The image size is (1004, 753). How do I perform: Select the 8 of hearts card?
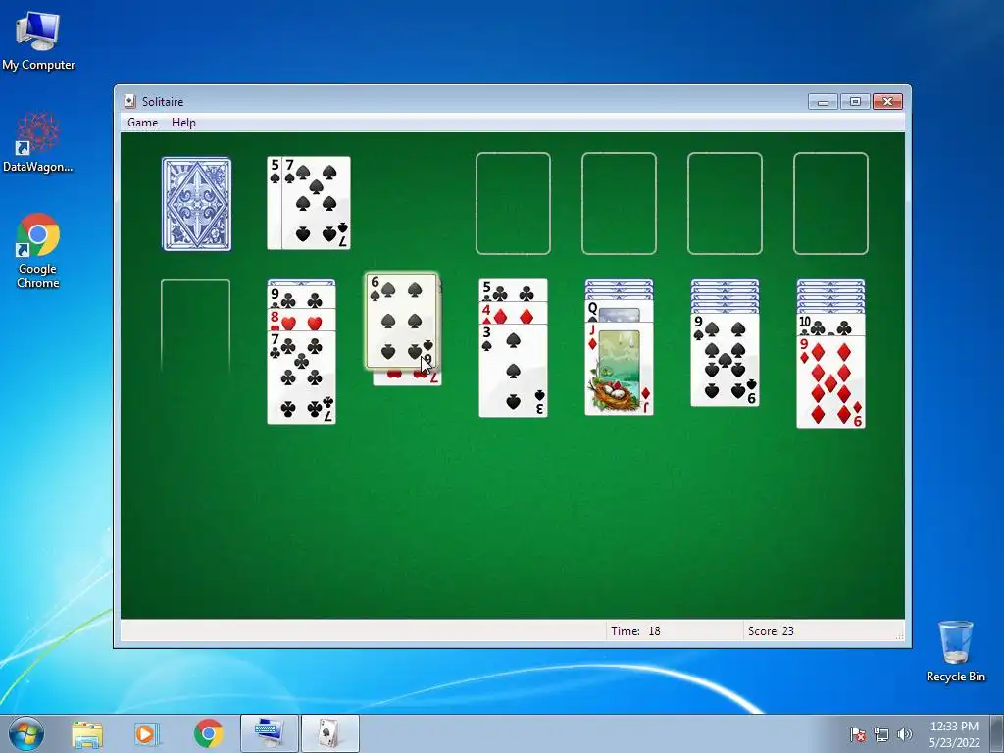302,321
